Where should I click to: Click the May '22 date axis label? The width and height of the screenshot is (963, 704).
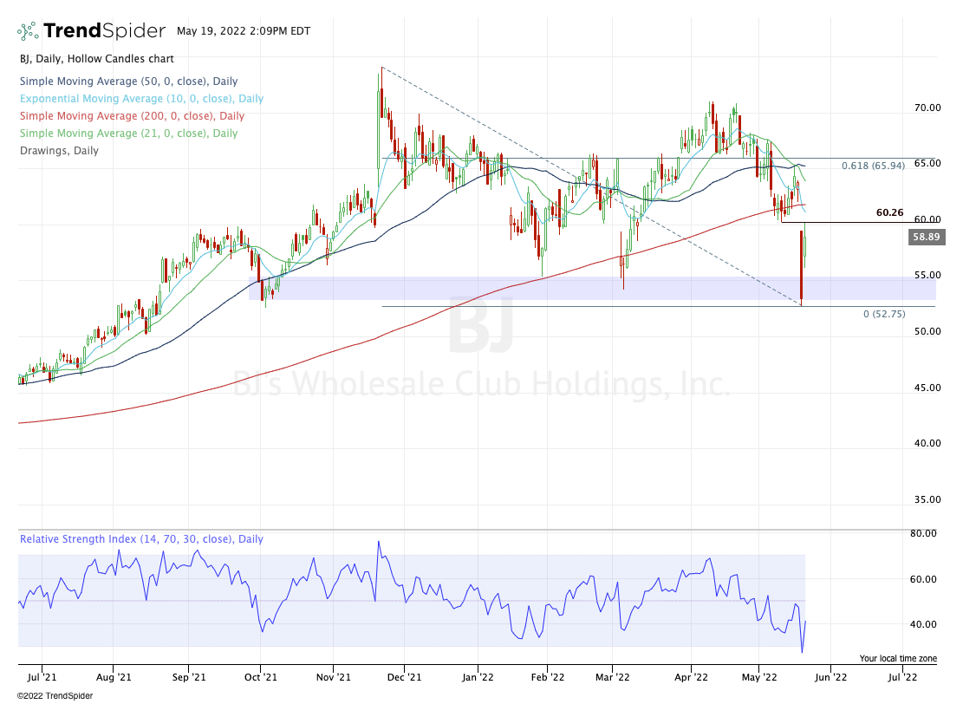[759, 677]
